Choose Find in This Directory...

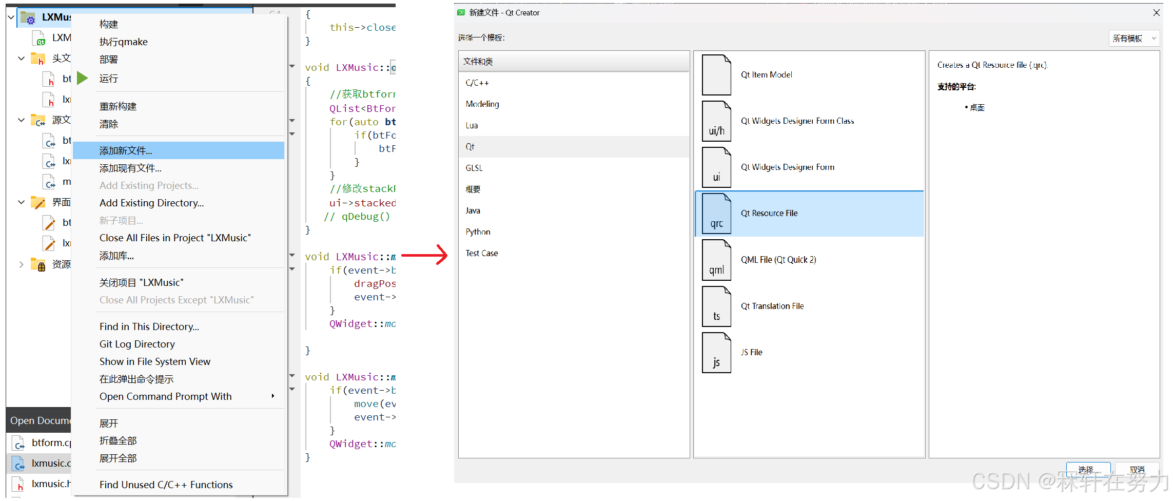pyautogui.click(x=149, y=327)
